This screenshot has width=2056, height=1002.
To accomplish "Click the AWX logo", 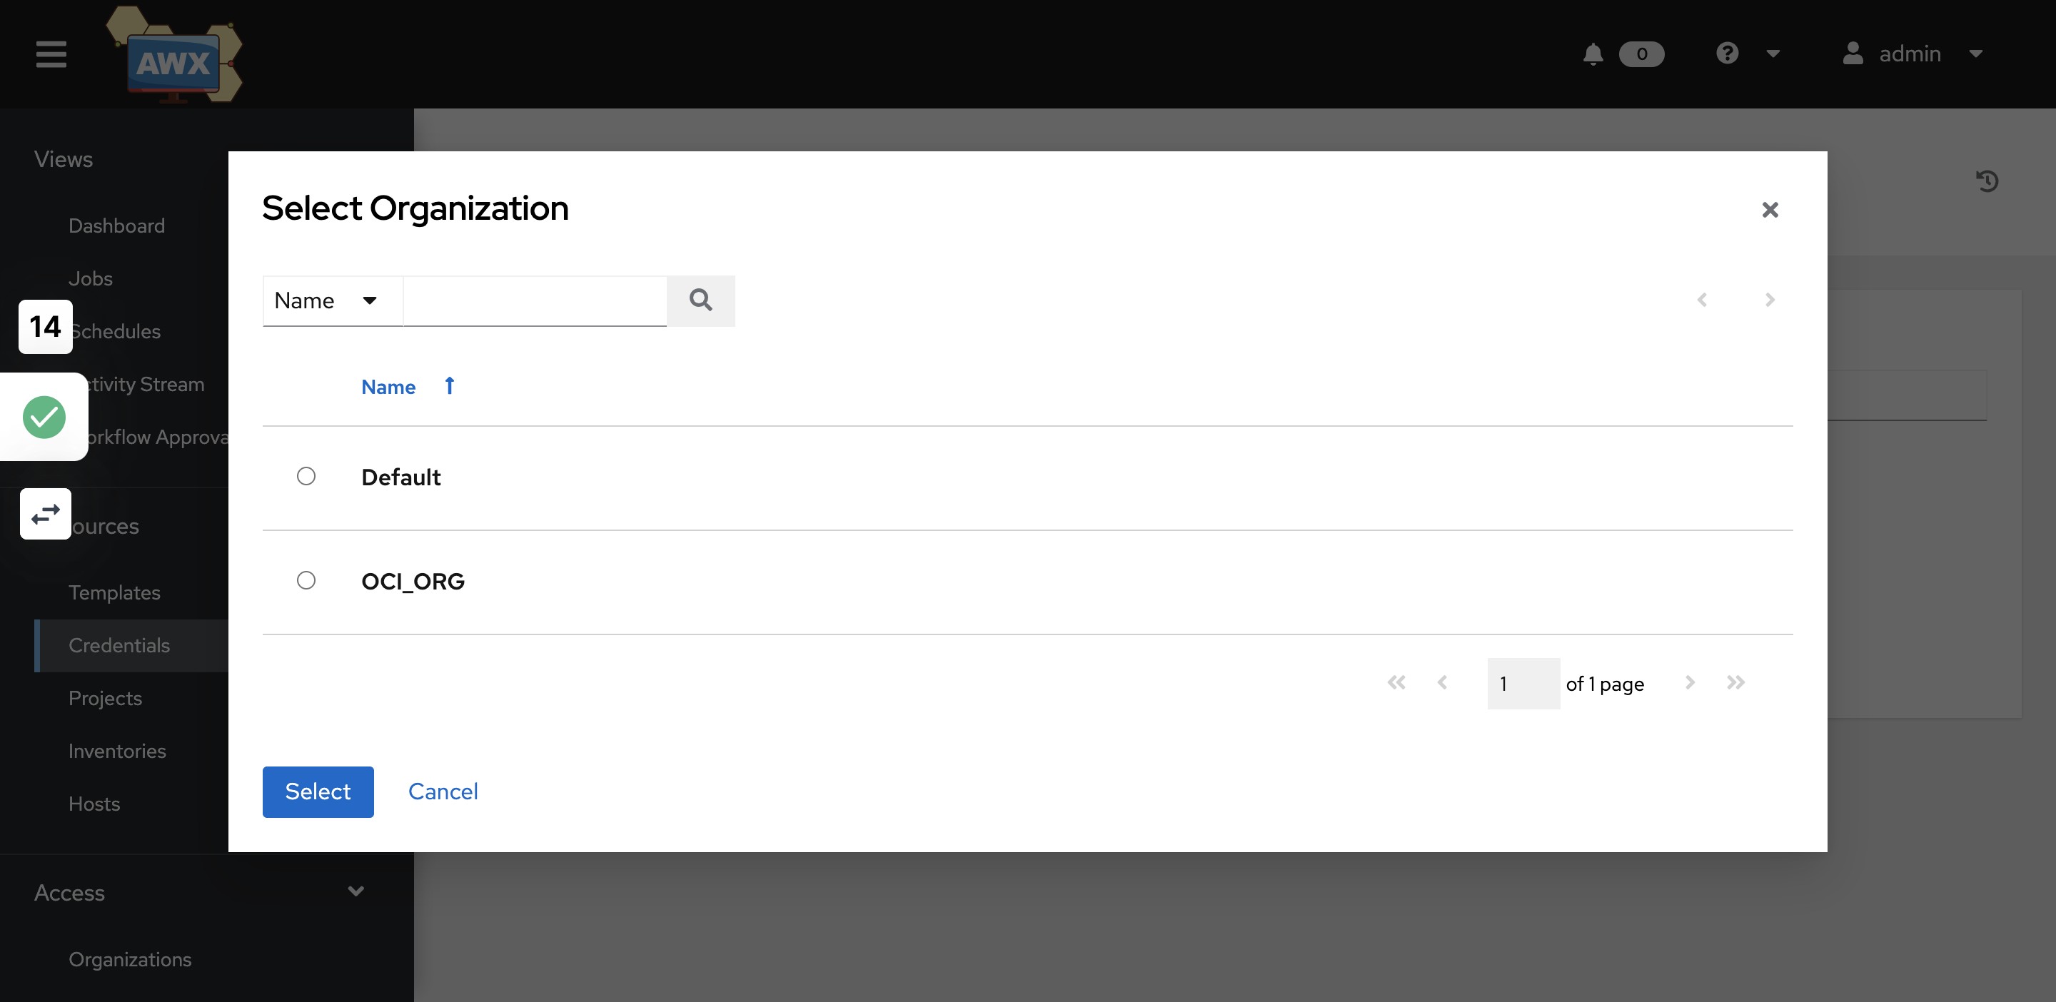I will pyautogui.click(x=174, y=56).
